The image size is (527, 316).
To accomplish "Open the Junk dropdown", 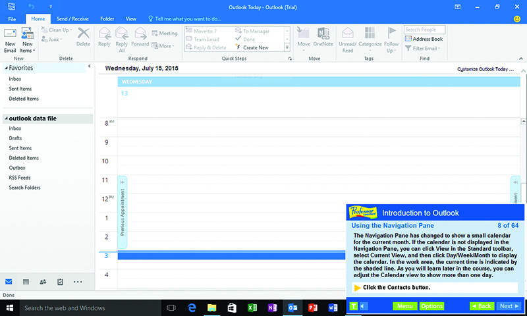I will tap(52, 39).
